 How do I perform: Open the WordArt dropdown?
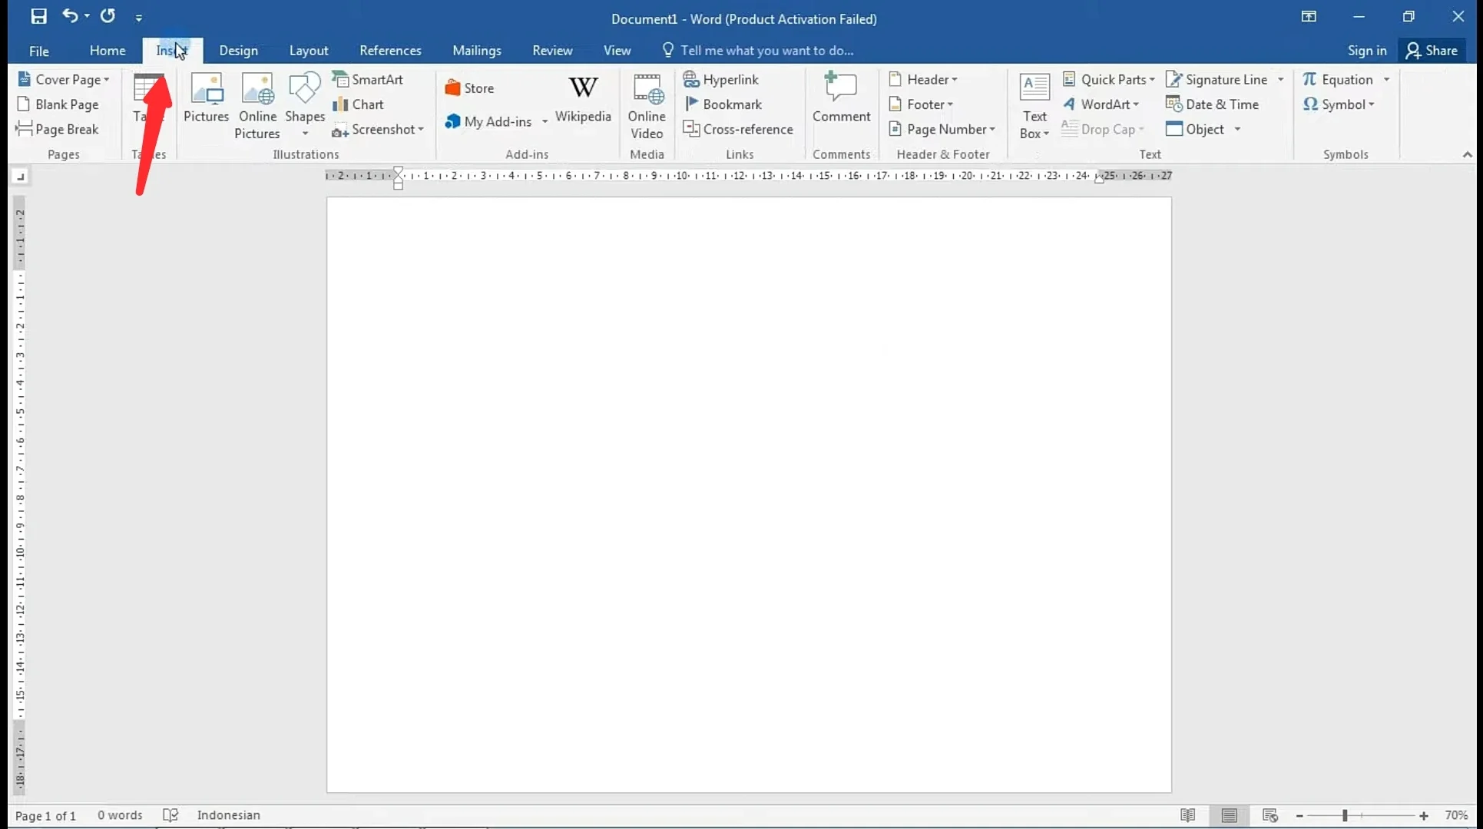(1101, 104)
